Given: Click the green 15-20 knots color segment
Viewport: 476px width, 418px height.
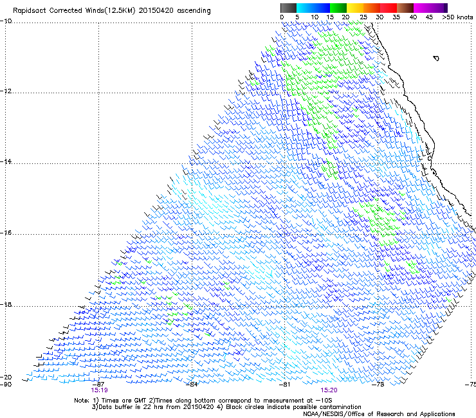Looking at the screenshot, I should click(x=338, y=8).
